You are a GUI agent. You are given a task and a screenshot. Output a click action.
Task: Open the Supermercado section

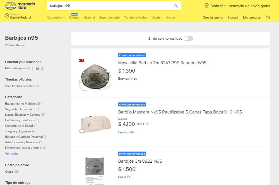(x=109, y=17)
